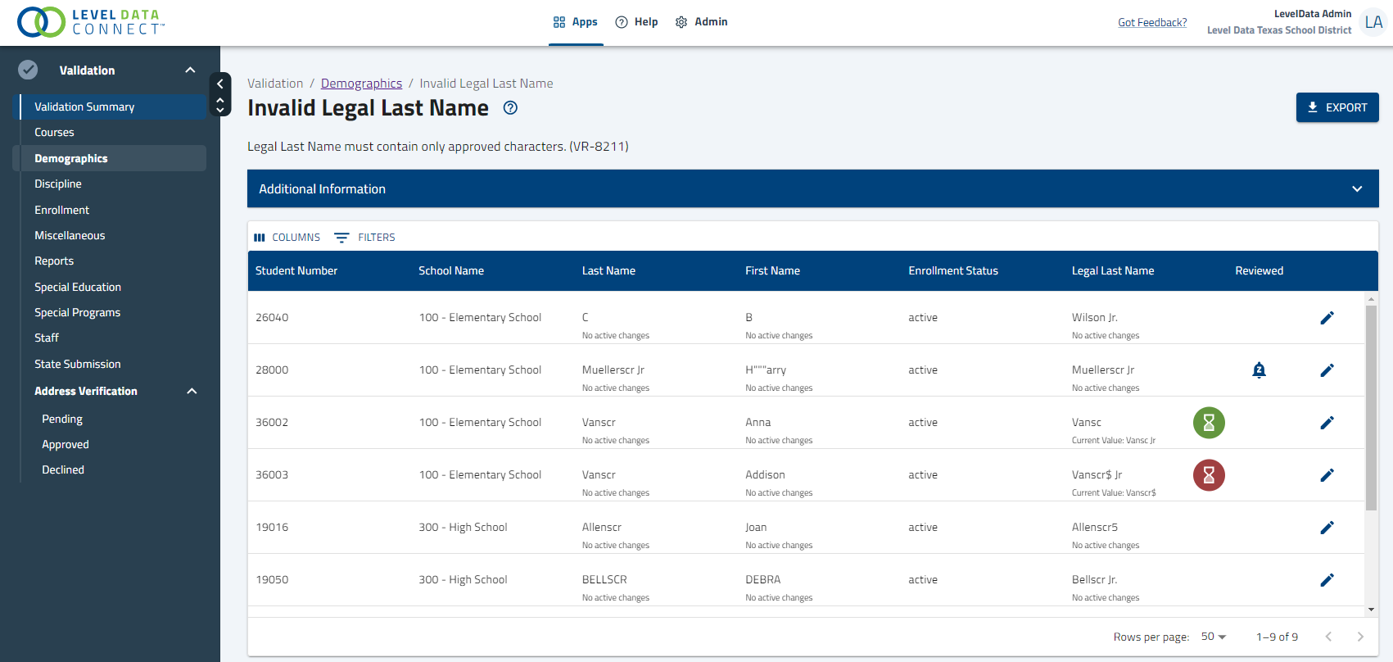Image resolution: width=1393 pixels, height=662 pixels.
Task: Edit row for student 28000
Action: [1327, 370]
